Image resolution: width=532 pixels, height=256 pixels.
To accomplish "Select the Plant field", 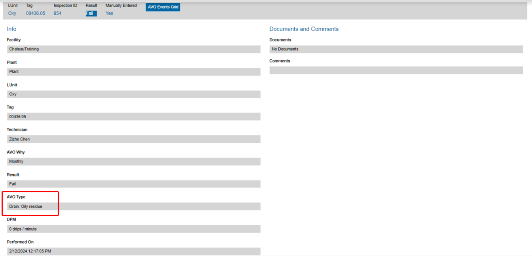I will coord(134,72).
